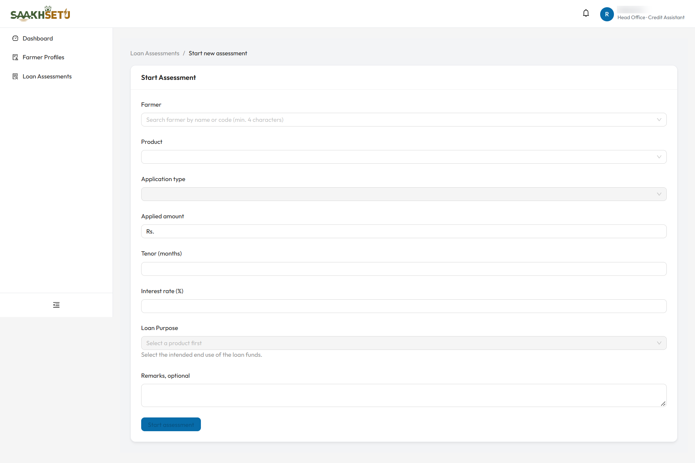
Task: Click the Application type chevron
Action: tap(659, 194)
